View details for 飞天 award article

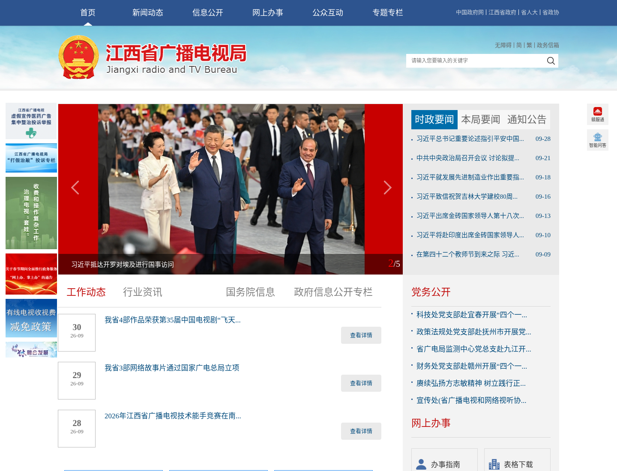pos(361,335)
